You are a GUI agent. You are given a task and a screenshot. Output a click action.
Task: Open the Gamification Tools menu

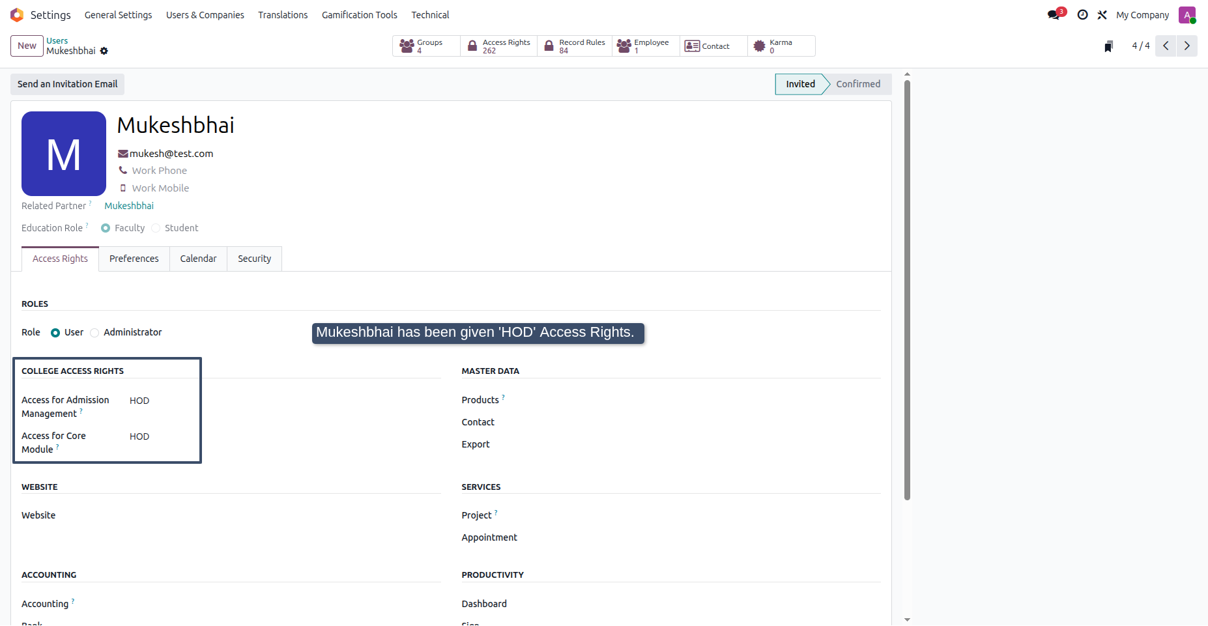pyautogui.click(x=360, y=15)
